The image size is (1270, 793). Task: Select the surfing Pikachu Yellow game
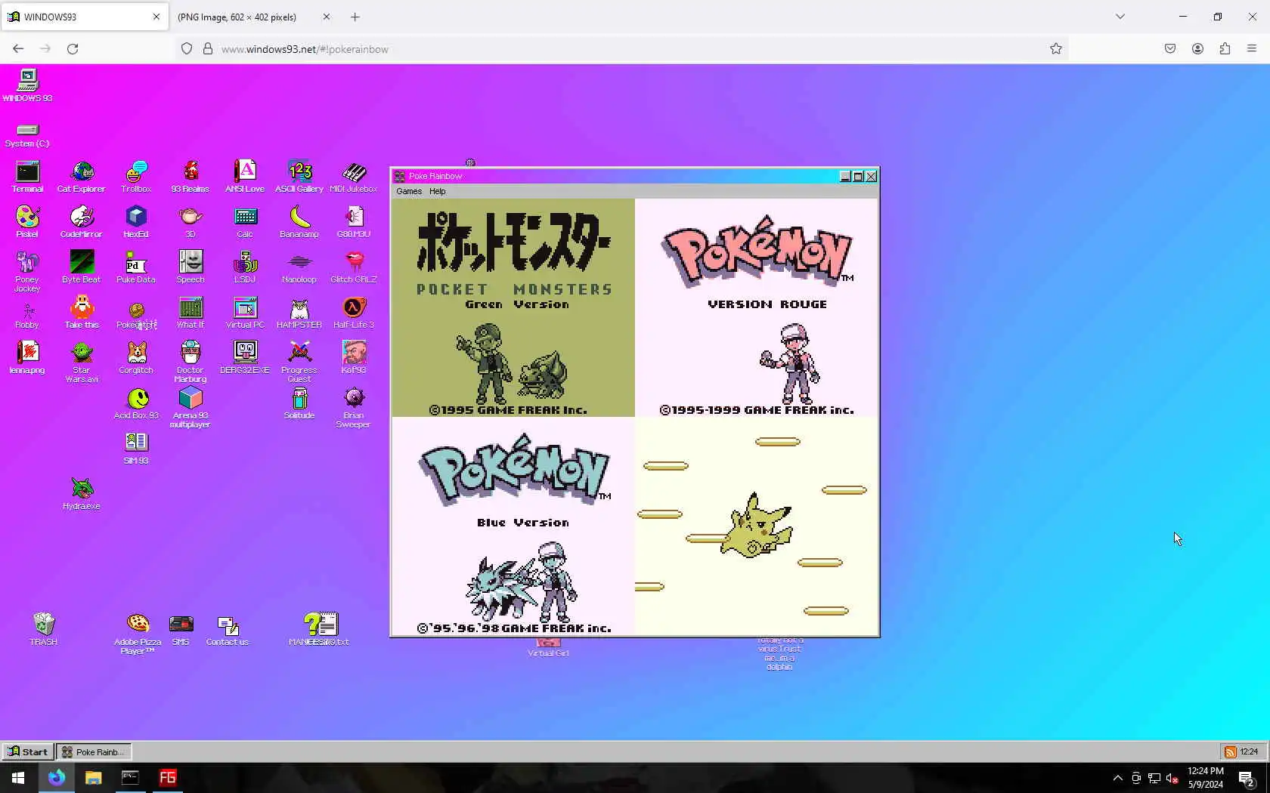tap(757, 526)
